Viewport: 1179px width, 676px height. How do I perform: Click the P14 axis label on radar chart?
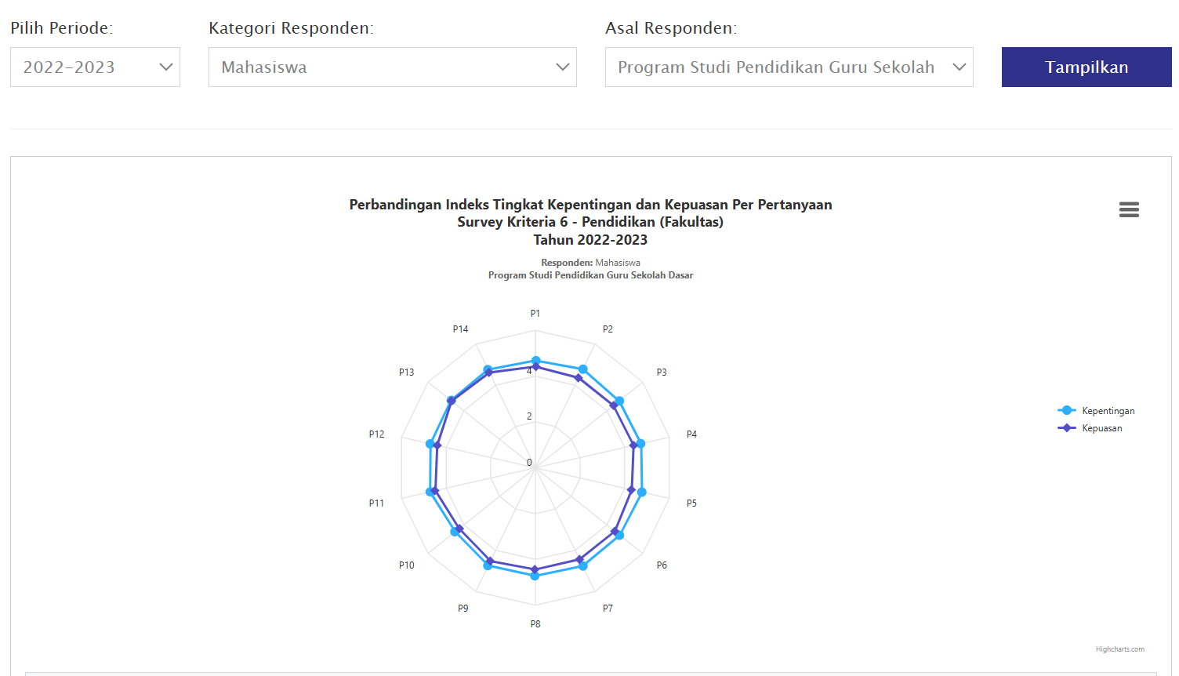click(x=460, y=329)
